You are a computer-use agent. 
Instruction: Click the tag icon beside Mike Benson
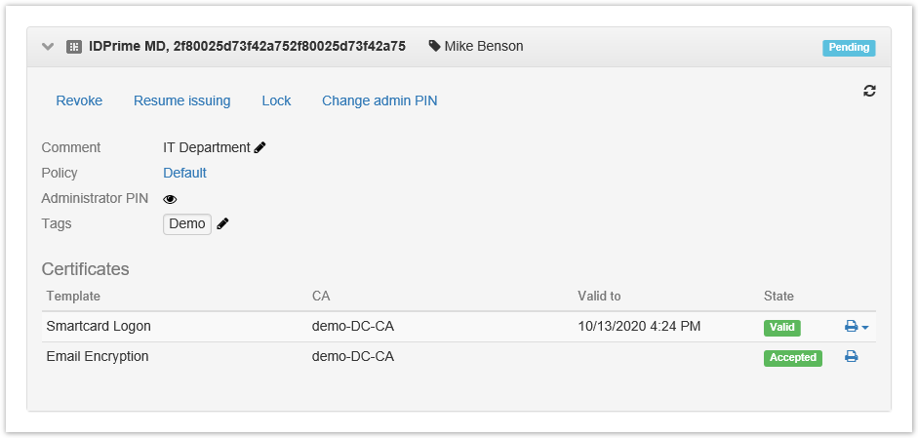434,46
